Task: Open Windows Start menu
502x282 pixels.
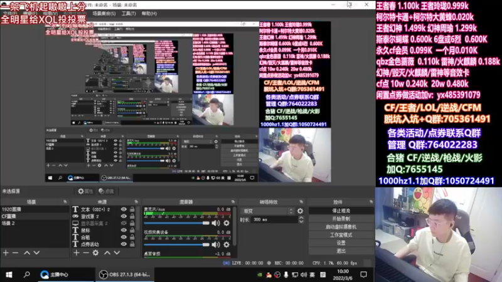Action: point(9,274)
